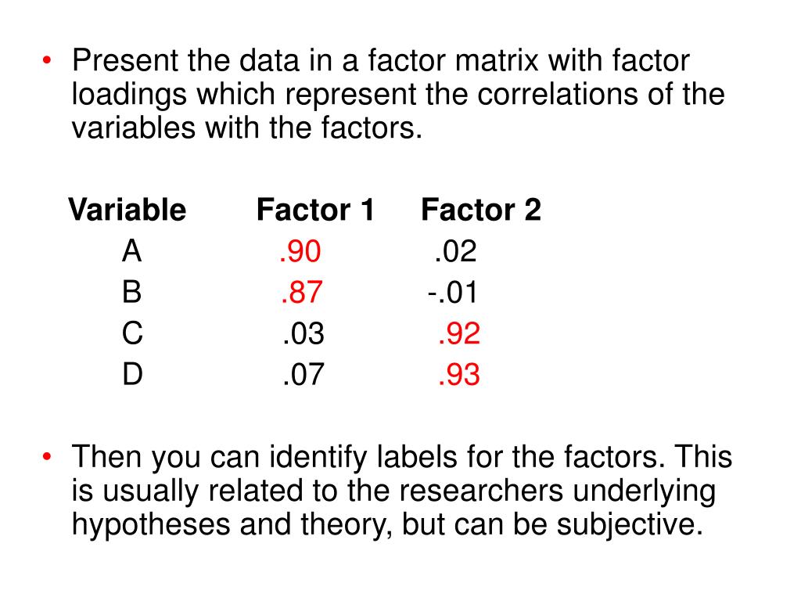Click the .03 loading under Factor 1
The height and width of the screenshot is (601, 801).
(304, 333)
